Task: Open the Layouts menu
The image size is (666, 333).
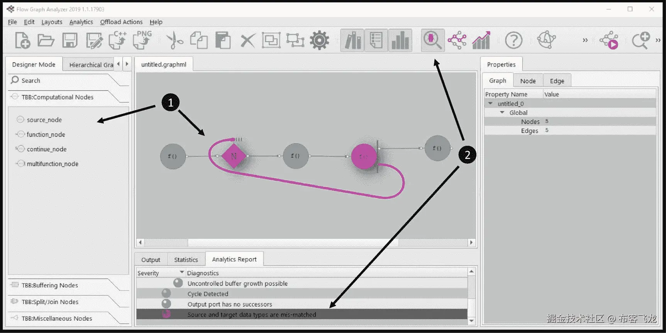Action: pos(52,22)
